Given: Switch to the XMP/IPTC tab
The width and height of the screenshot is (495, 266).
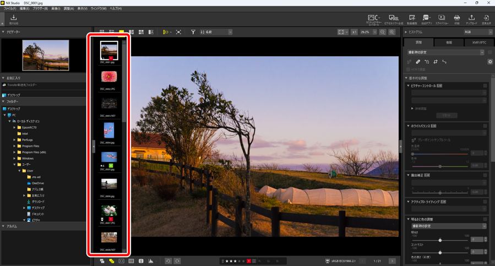Looking at the screenshot, I should click(479, 42).
